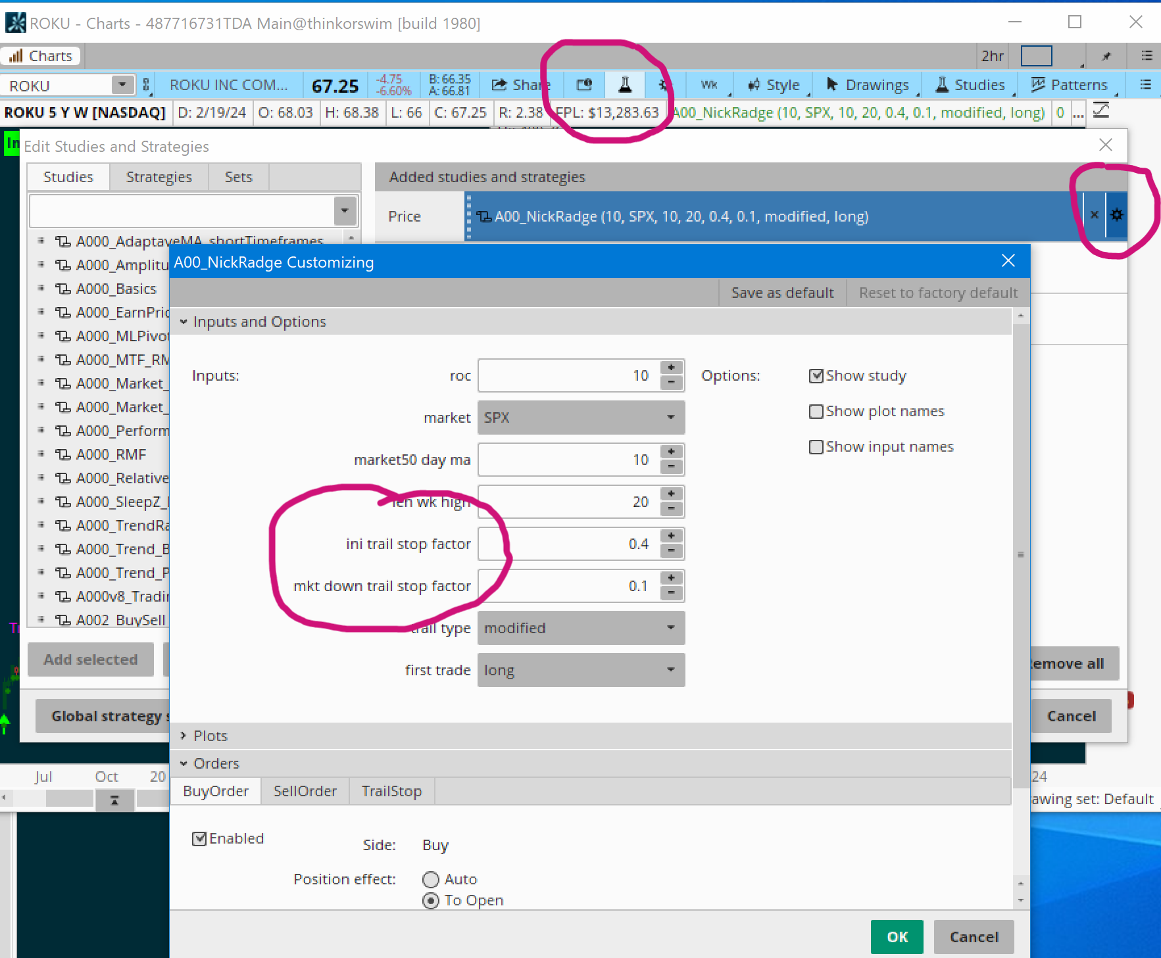Click the script icon beside A000_AdaptaveMA

[63, 241]
